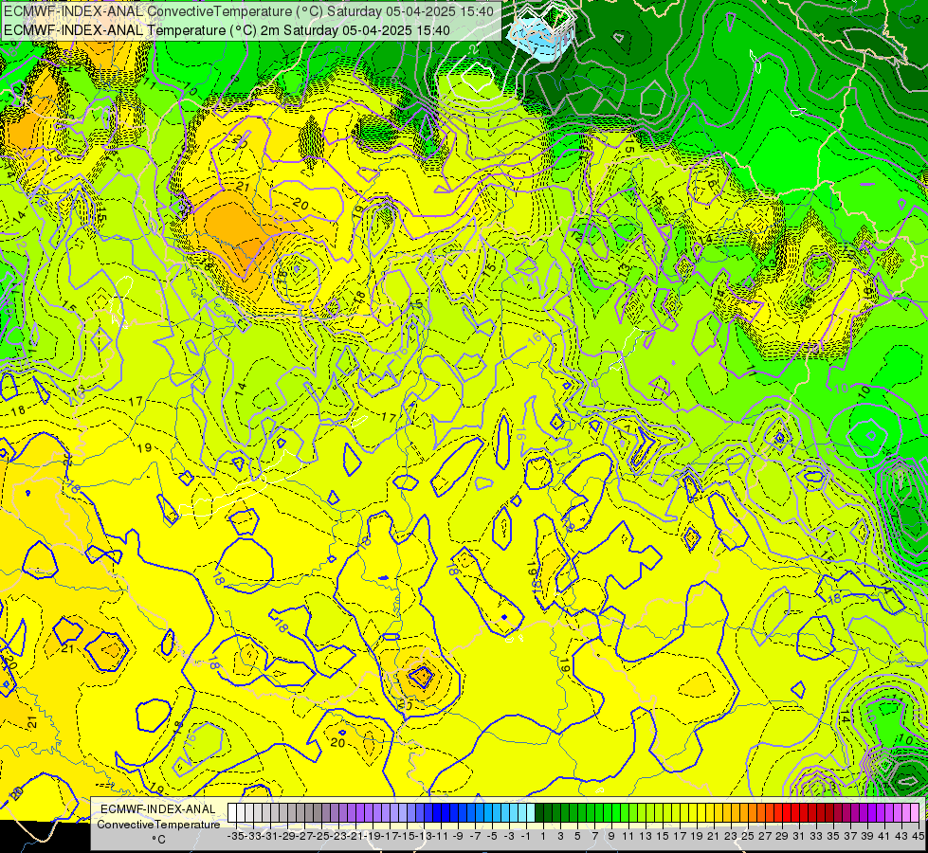Image resolution: width=928 pixels, height=853 pixels.
Task: Click the 25 legend scale value
Action: pyautogui.click(x=748, y=836)
